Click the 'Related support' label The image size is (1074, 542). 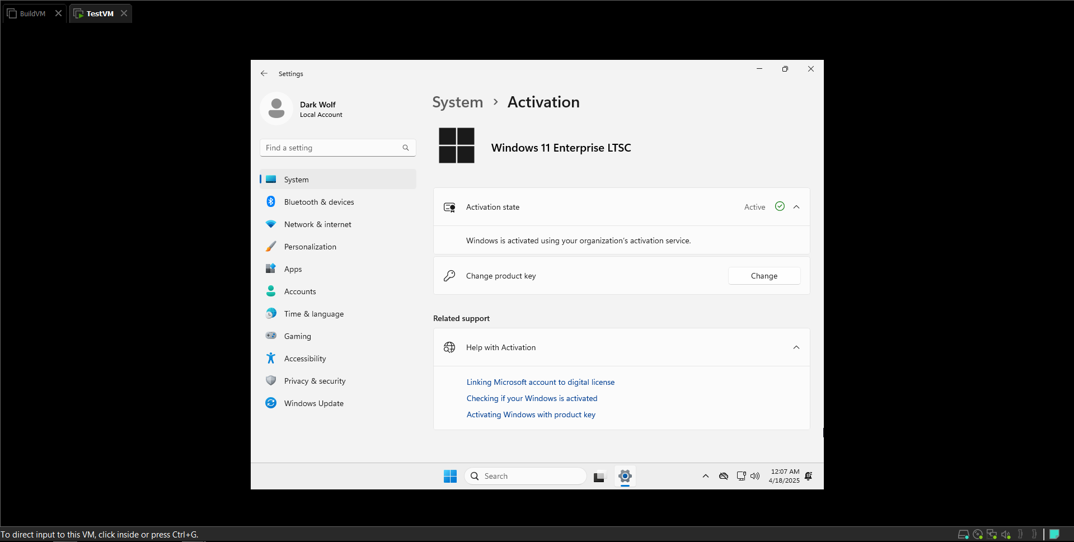click(x=461, y=318)
